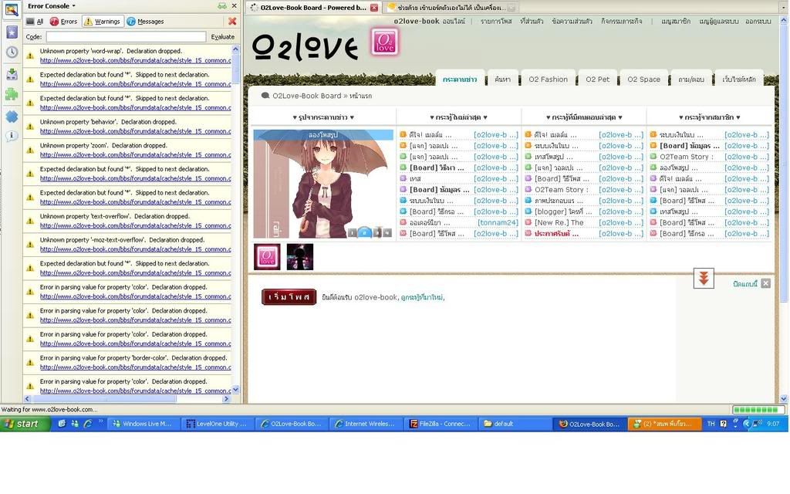The width and height of the screenshot is (790, 494).
Task: Expand the 'กระทู้ใหม่ล่าสุด' column header
Action: (458, 117)
